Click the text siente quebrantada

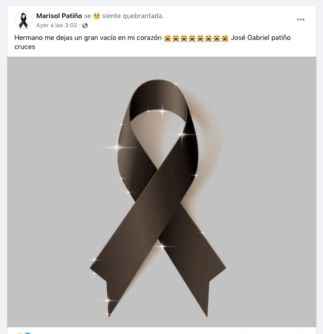pos(133,16)
